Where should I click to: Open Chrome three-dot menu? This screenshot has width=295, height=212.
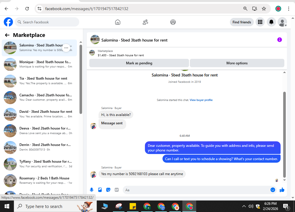pos(289,9)
